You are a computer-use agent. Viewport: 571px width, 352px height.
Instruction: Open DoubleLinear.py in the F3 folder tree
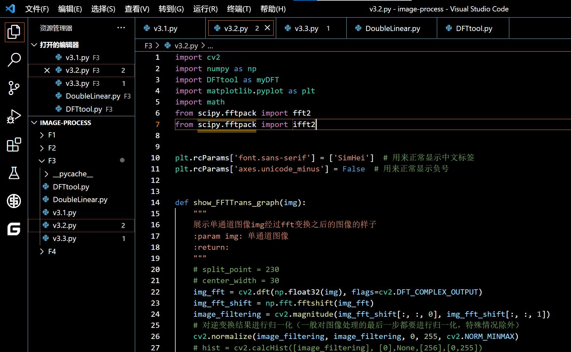point(81,200)
